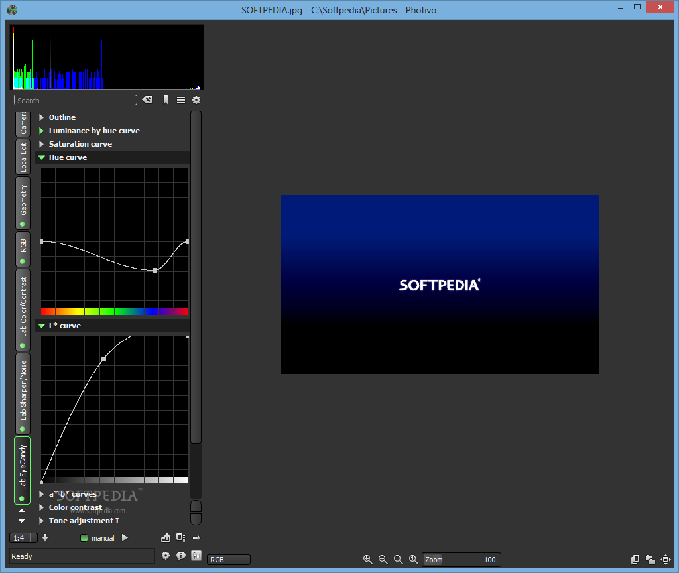The width and height of the screenshot is (679, 573).
Task: Toggle the green manual mode indicator
Action: tap(84, 537)
